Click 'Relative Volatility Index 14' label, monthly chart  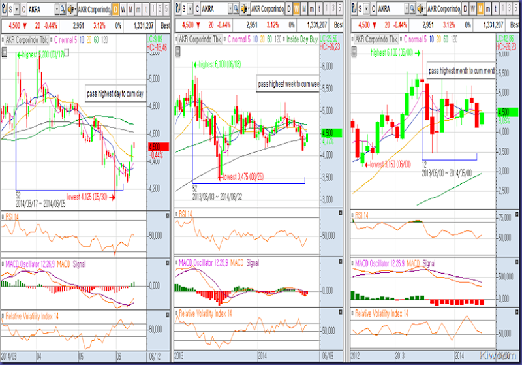382,313
